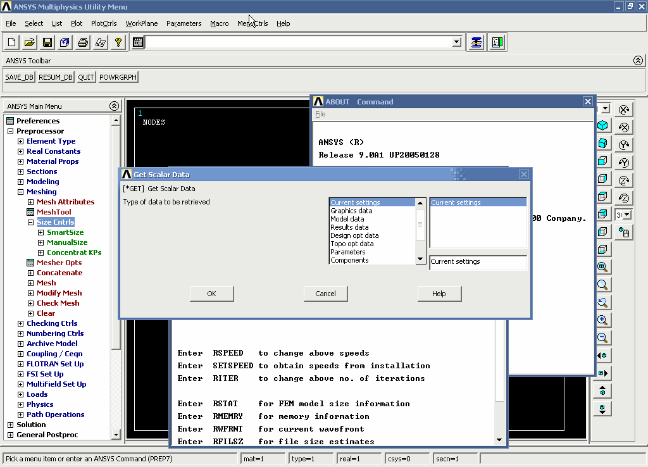Image resolution: width=648 pixels, height=467 pixels.
Task: Click the SAVE_DB toolbar button
Action: click(20, 77)
